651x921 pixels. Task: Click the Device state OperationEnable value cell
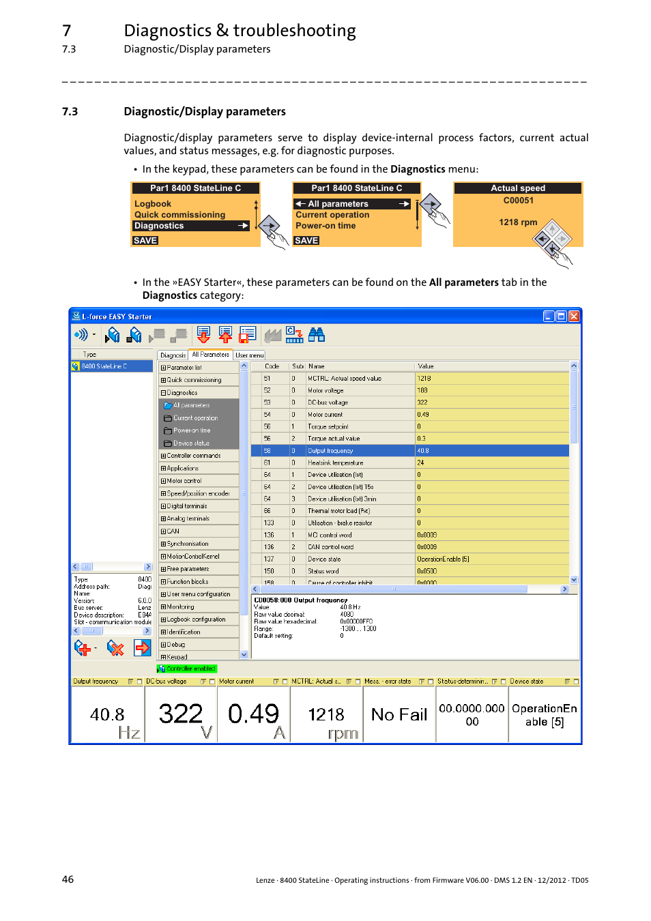point(492,559)
